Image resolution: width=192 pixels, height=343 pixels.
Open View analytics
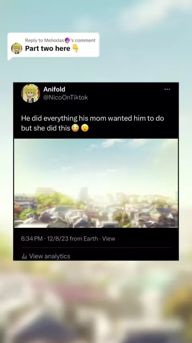point(50,256)
